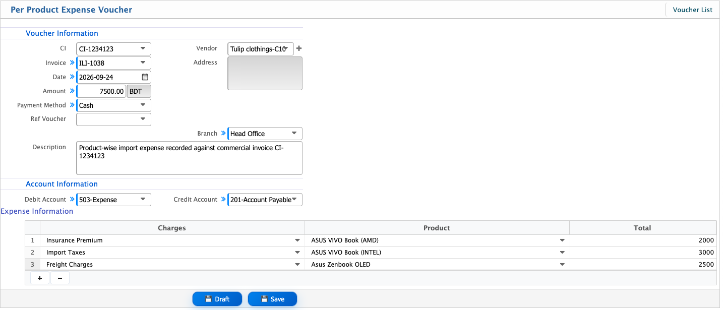The height and width of the screenshot is (310, 723).
Task: Click the Total column header
Action: [643, 228]
